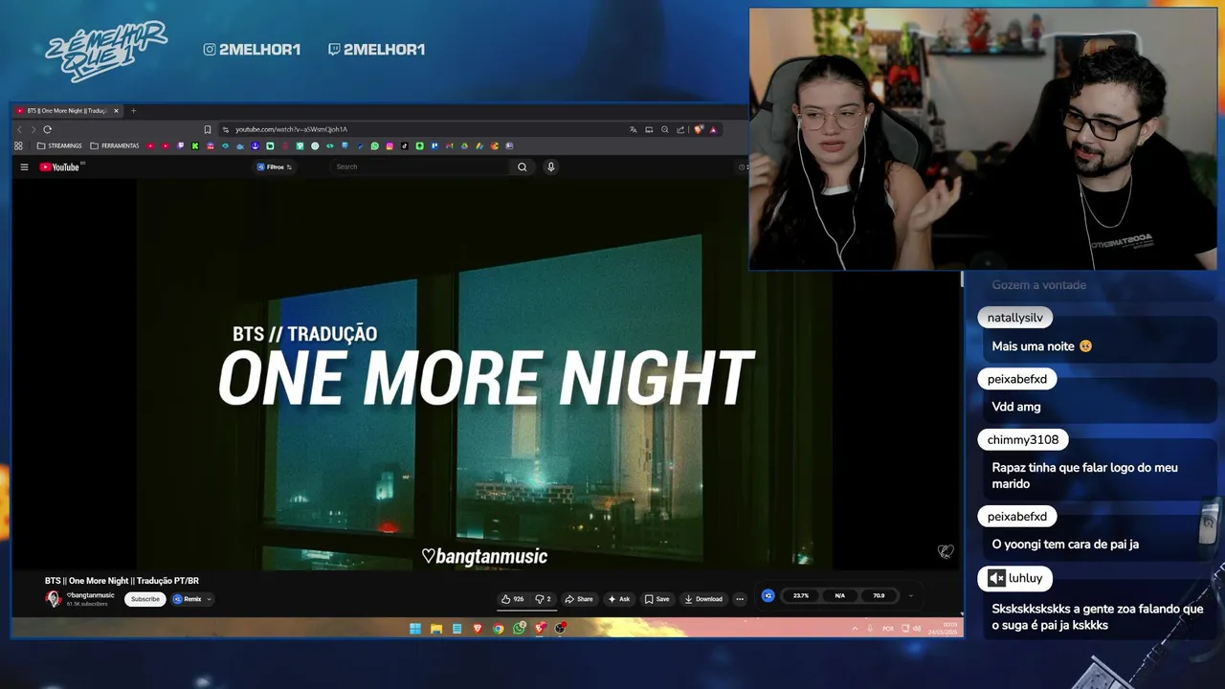Click the share icon in the address bar
This screenshot has width=1225, height=689.
[x=680, y=129]
